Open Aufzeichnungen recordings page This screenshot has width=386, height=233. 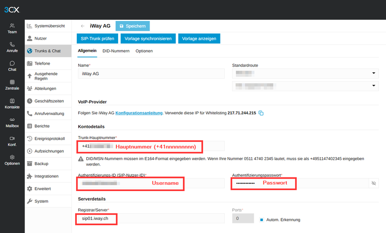(48, 151)
